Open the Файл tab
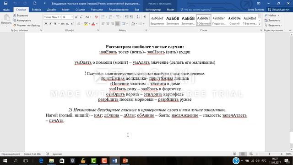The image size is (293, 165). coord(6,10)
